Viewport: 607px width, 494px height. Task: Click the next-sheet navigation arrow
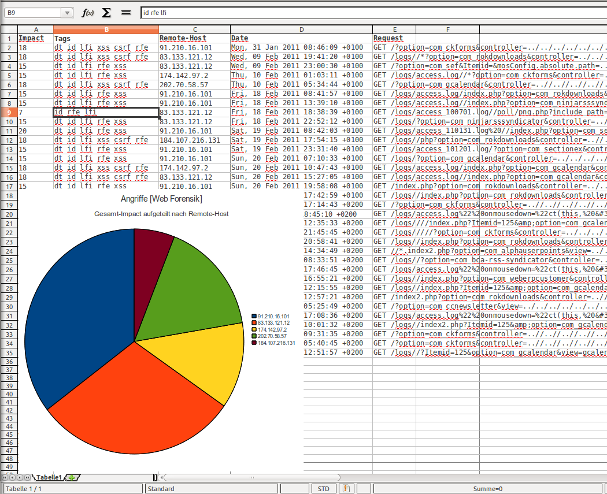click(21, 477)
